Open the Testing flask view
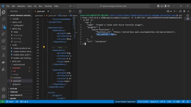The image size is (191, 107). pos(4,55)
